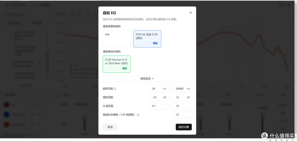The image size is (297, 142).
Task: Click the speaker mute icon in the browser status bar
Action: click(x=282, y=140)
